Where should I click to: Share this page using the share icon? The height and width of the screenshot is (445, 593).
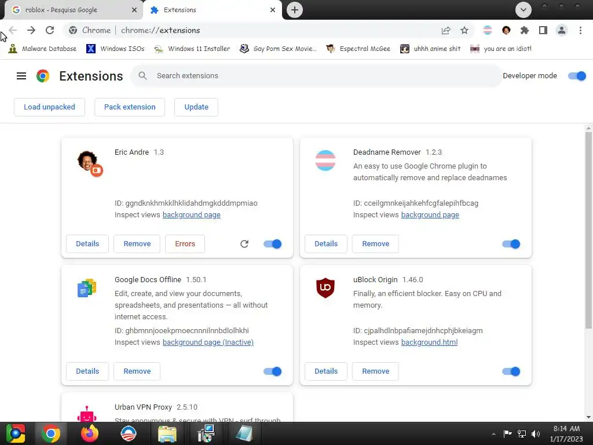pos(446,30)
